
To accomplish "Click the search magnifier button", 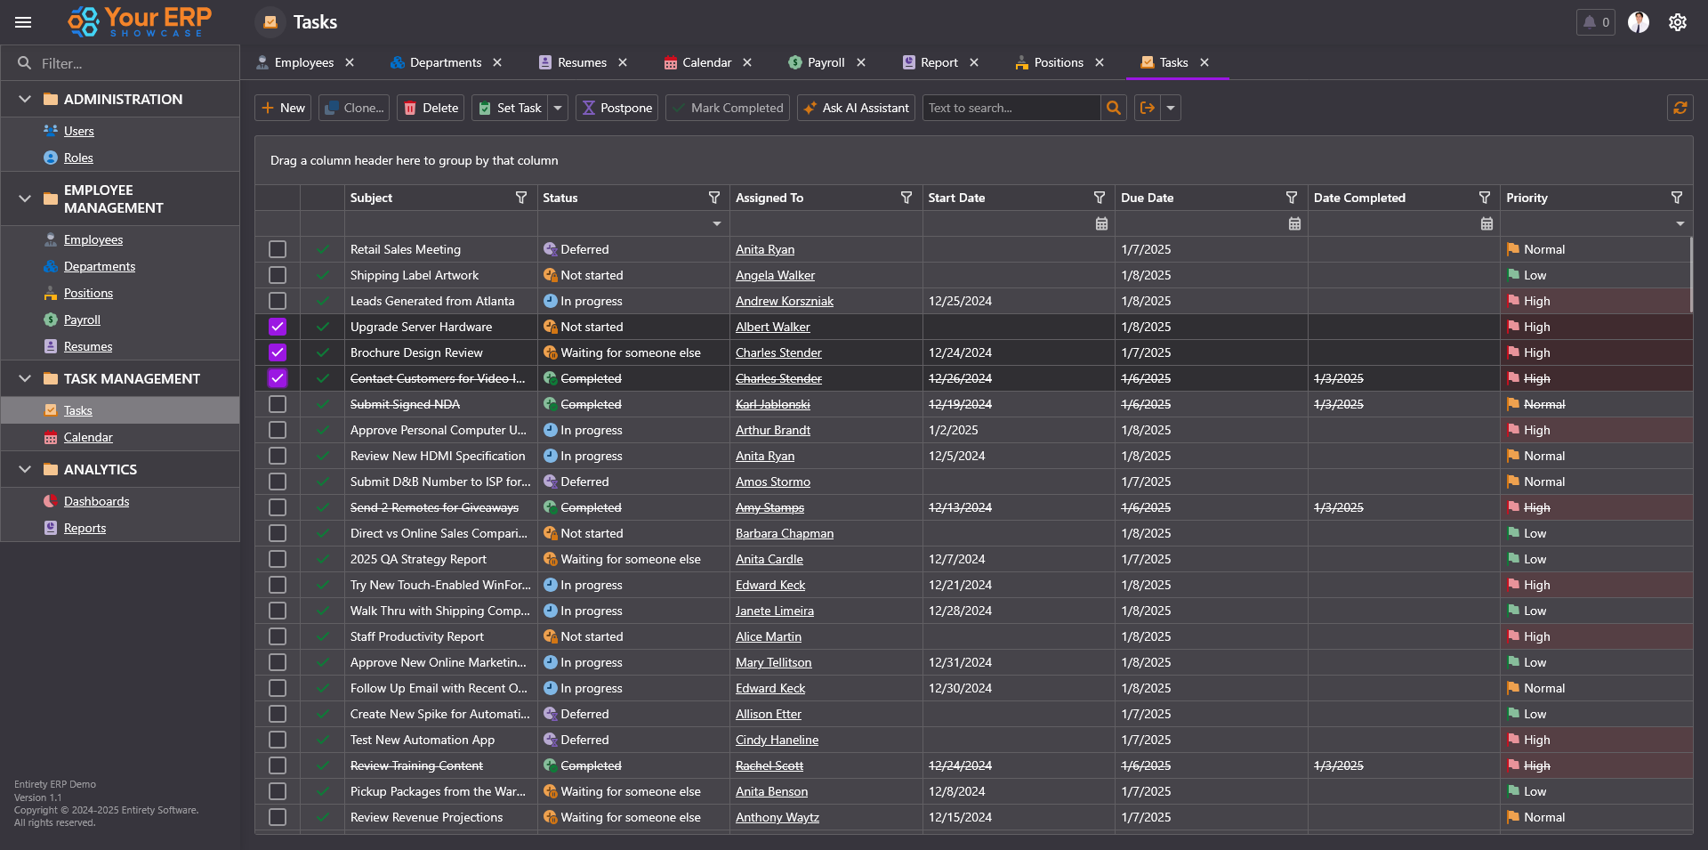I will 1113,108.
